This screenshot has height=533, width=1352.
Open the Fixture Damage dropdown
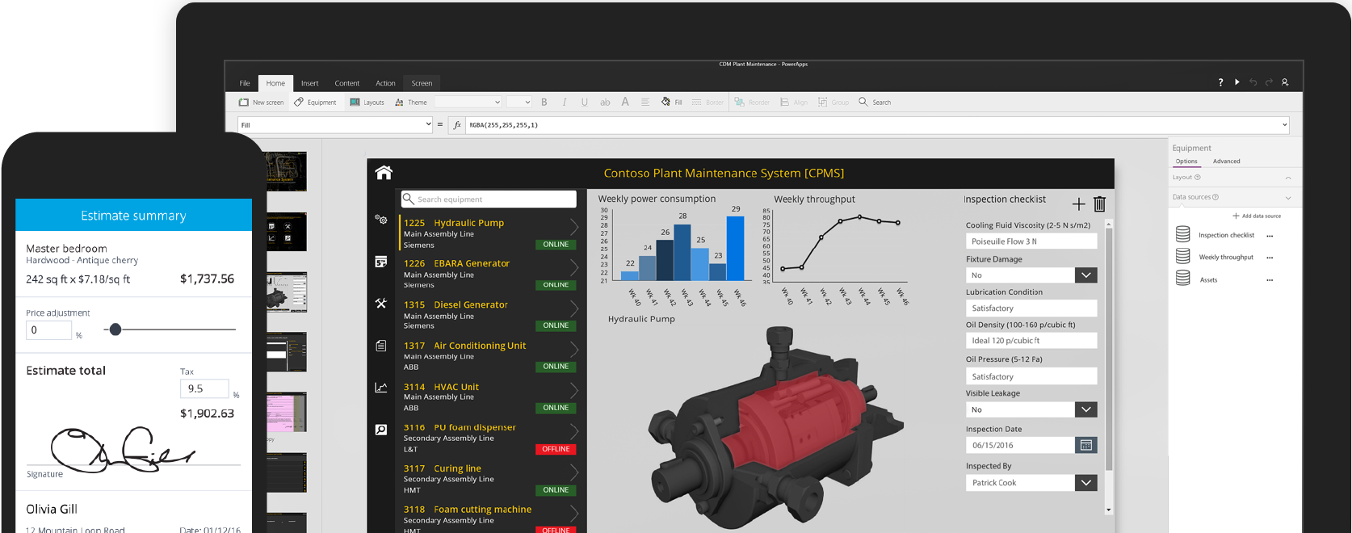tap(1086, 275)
